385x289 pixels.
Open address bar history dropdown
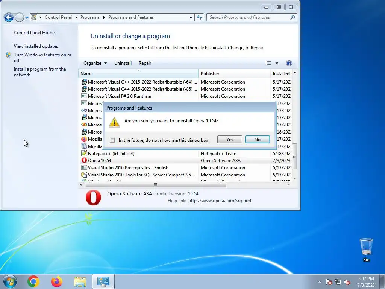[191, 17]
